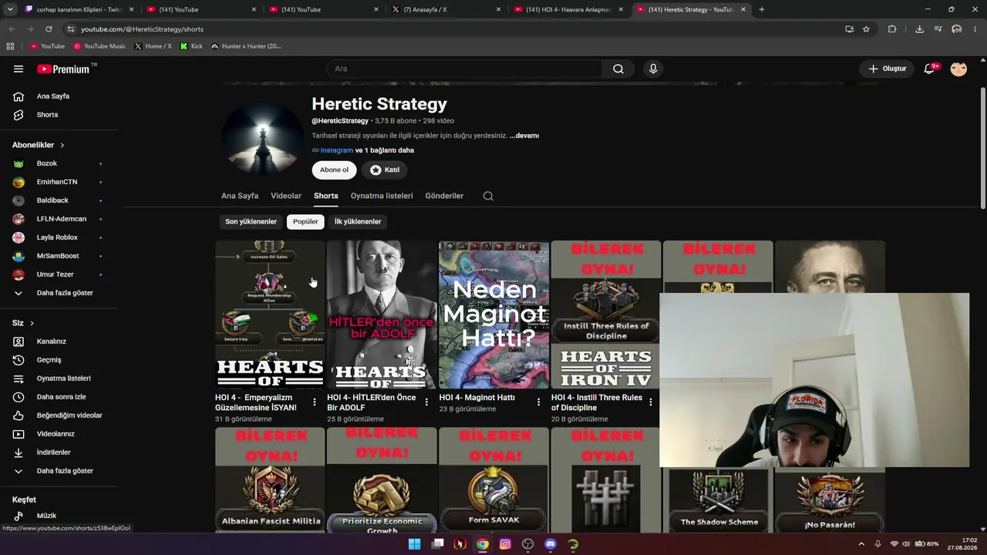Select the Popüler filter chip
The image size is (987, 555).
pyautogui.click(x=305, y=221)
